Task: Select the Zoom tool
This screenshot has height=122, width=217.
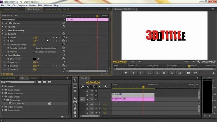Action: pos(75,116)
